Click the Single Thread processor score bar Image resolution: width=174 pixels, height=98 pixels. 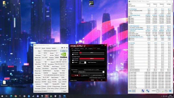pyautogui.click(x=92, y=53)
